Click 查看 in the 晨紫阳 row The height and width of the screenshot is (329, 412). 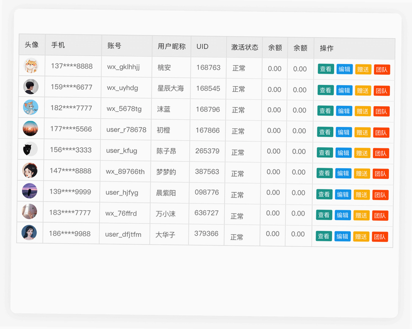pyautogui.click(x=324, y=194)
